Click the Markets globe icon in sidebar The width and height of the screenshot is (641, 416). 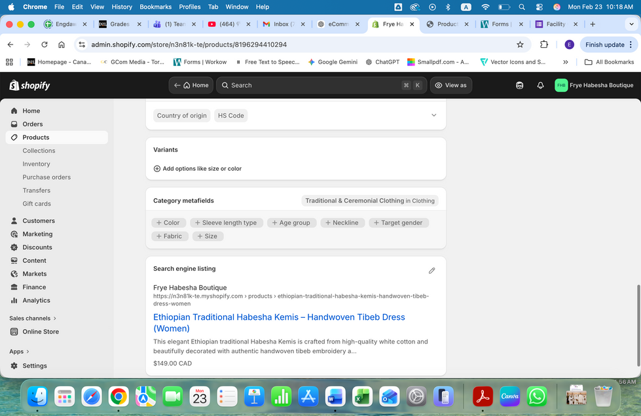point(14,274)
